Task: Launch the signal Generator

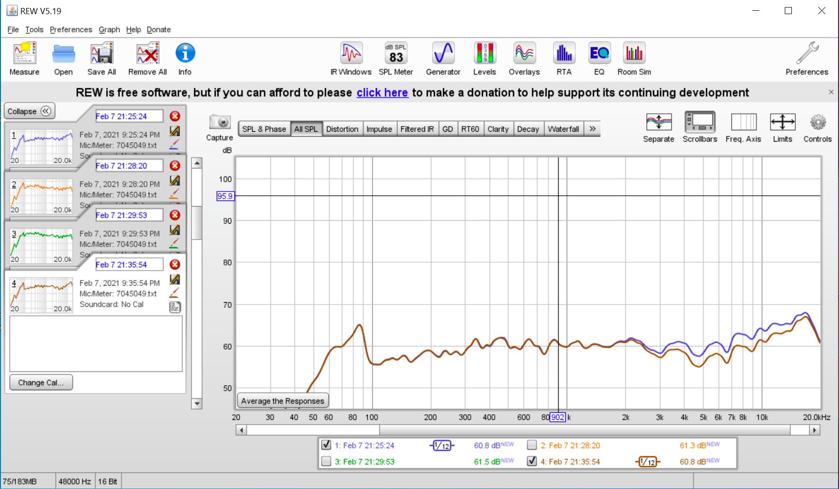Action: [x=443, y=58]
